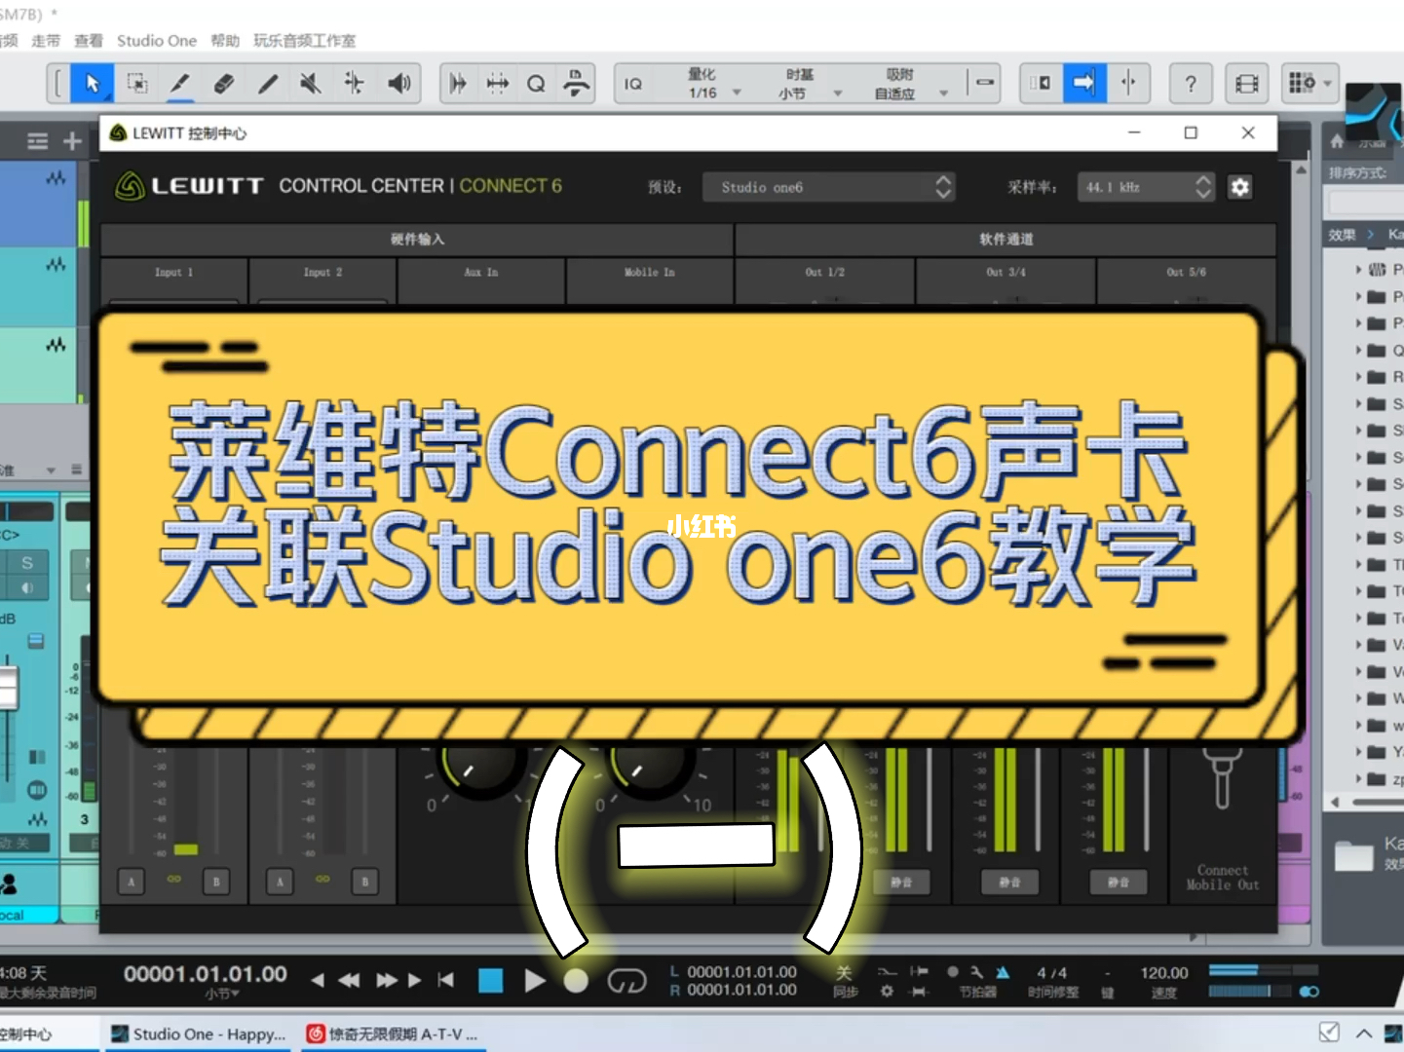This screenshot has height=1052, width=1404.
Task: Toggle highlighted Autoscroll arrow button
Action: click(x=1084, y=84)
